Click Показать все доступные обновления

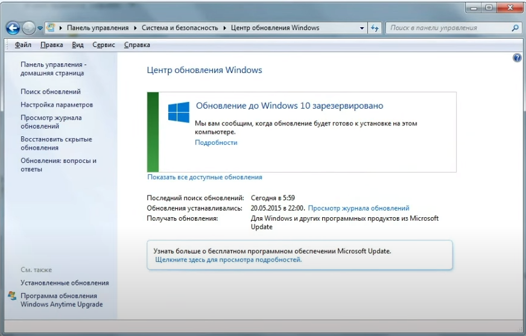204,177
